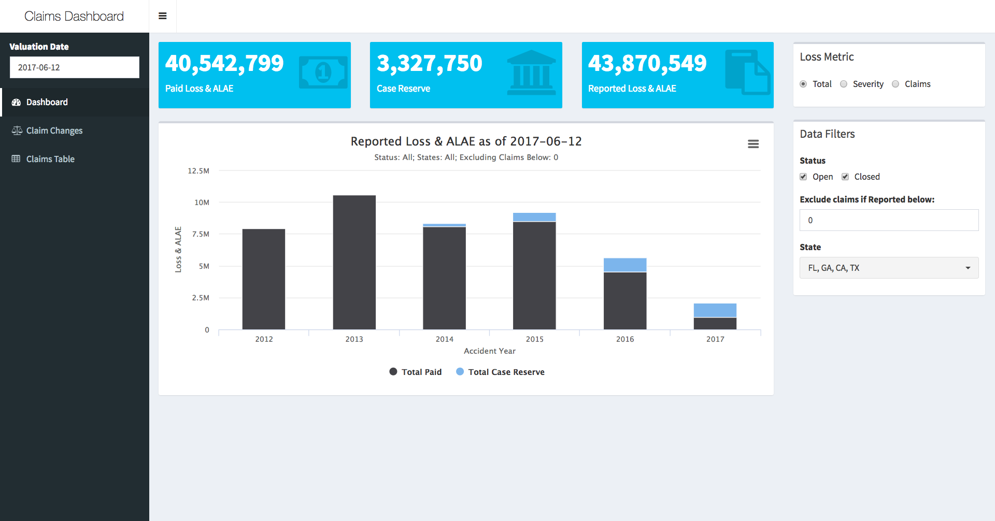Navigate to Claim Changes page

coord(54,131)
